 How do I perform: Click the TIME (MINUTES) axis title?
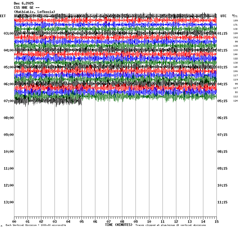click(x=119, y=225)
